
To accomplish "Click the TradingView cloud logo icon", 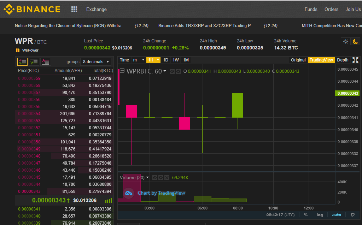I will coord(128,193).
